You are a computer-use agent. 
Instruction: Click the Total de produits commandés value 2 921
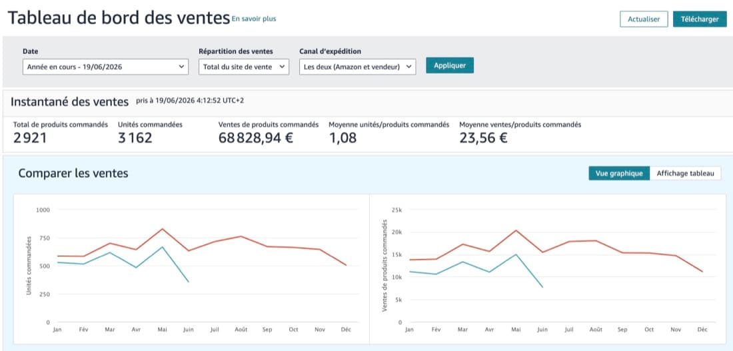click(30, 138)
